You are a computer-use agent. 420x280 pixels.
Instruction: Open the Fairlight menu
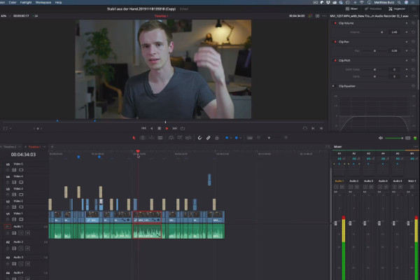(26, 2)
